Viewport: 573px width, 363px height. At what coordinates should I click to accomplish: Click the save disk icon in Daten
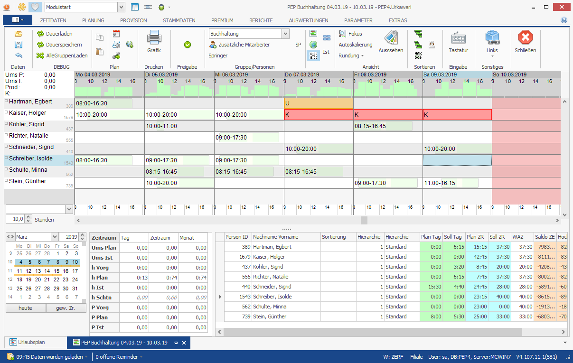click(19, 45)
